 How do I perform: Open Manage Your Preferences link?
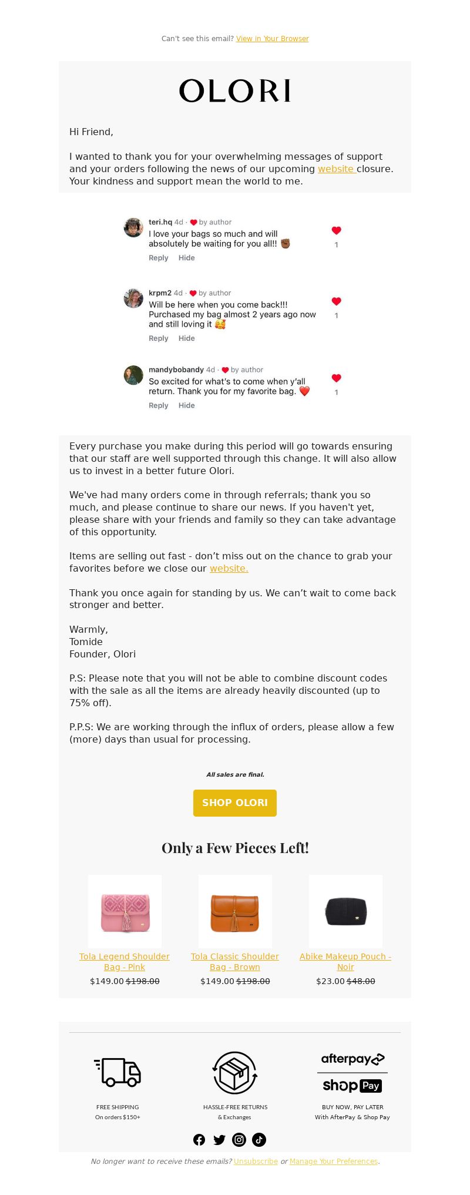(334, 1162)
